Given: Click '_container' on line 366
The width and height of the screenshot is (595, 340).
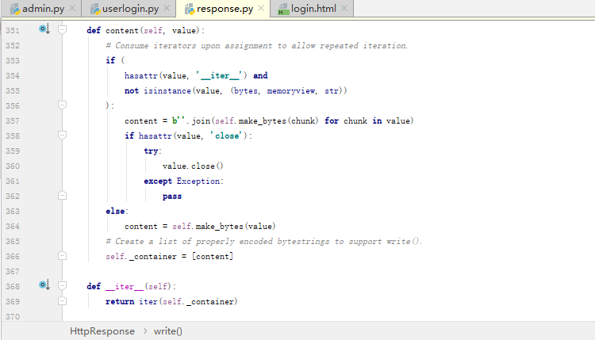Looking at the screenshot, I should click(153, 257).
